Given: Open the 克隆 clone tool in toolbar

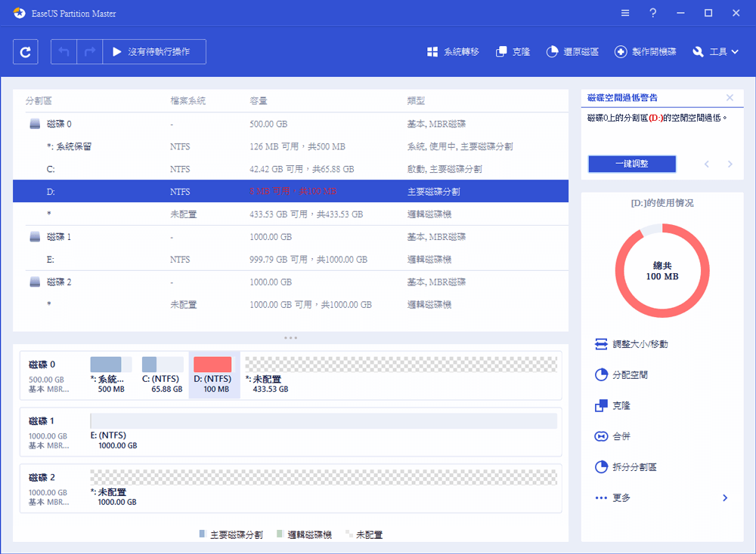Looking at the screenshot, I should [x=513, y=51].
